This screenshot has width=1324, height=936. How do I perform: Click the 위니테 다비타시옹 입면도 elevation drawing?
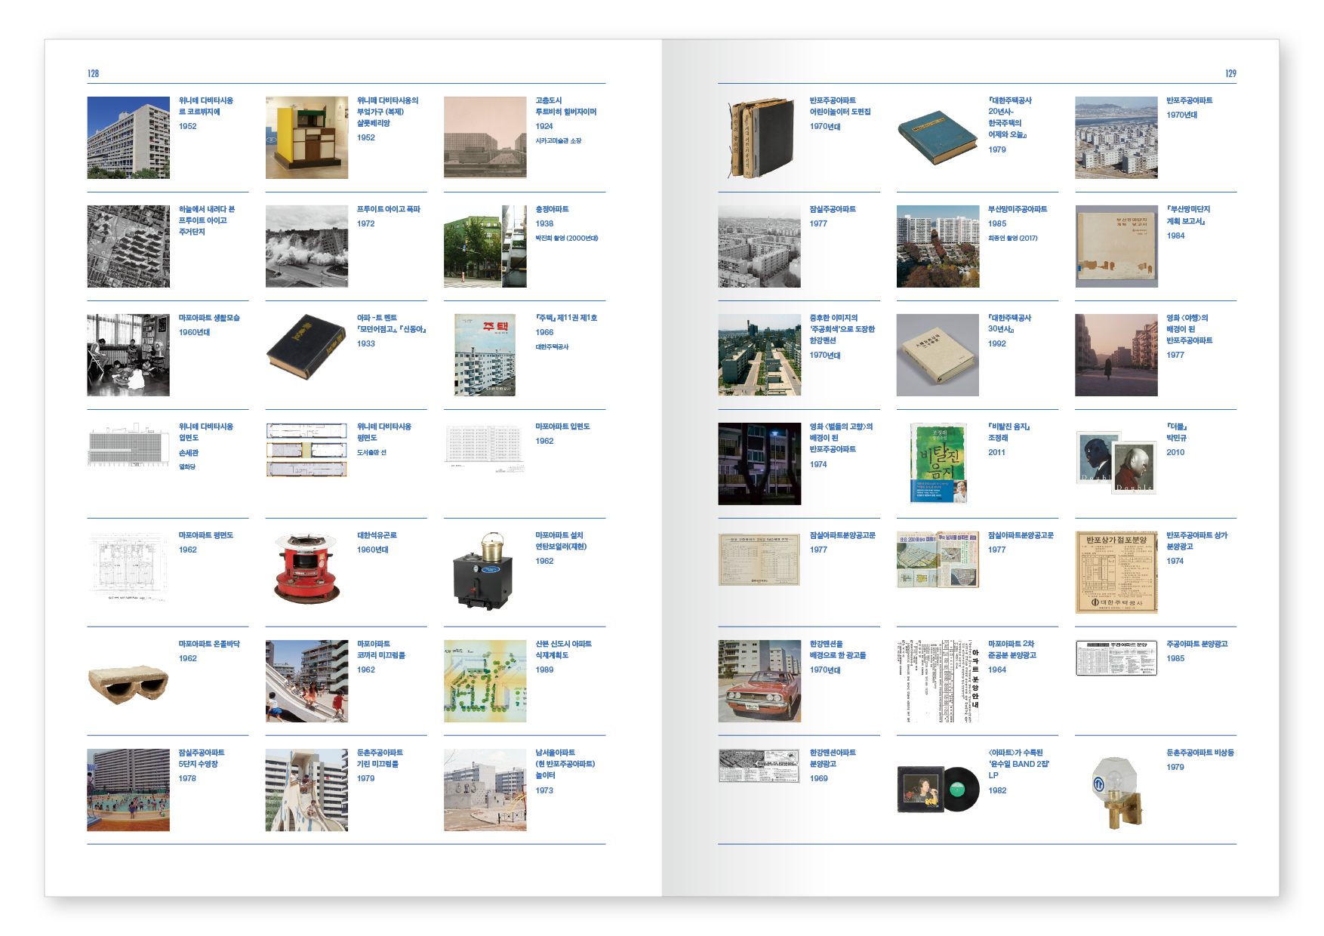pos(128,445)
